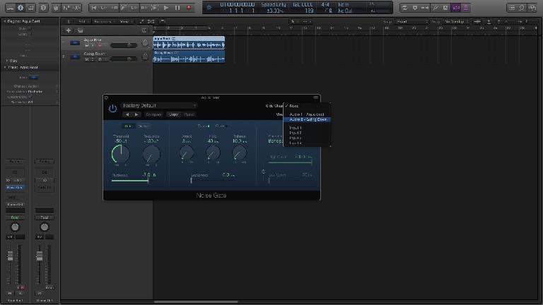Click the Threshold knob in Noise Gate
This screenshot has width=543, height=305.
point(120,154)
